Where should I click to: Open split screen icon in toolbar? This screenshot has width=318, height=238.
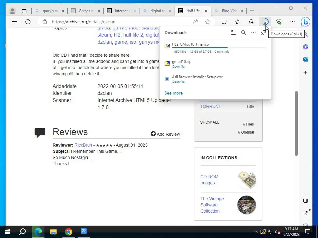pos(224,22)
